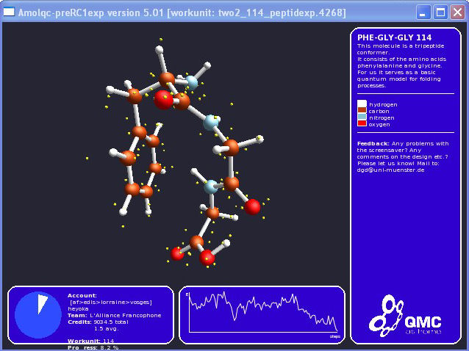The width and height of the screenshot is (469, 351).
Task: Click the steps axis label under graph
Action: click(x=334, y=336)
